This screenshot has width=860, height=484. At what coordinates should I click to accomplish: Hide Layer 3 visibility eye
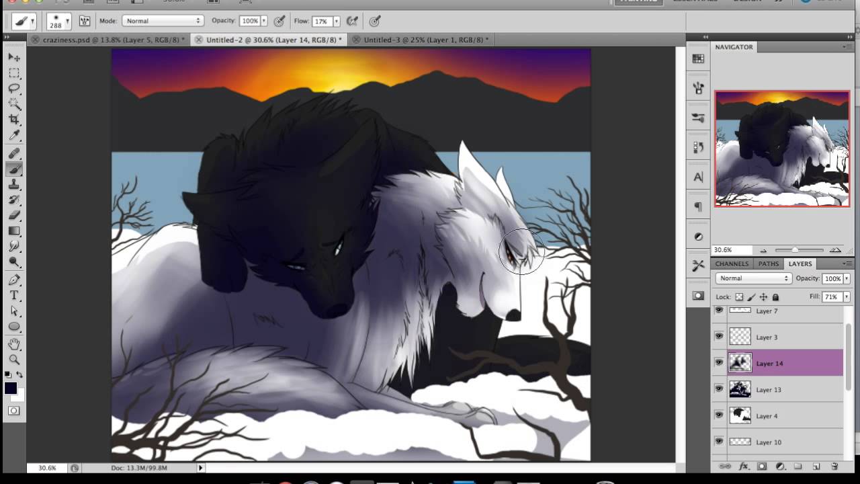(x=719, y=337)
